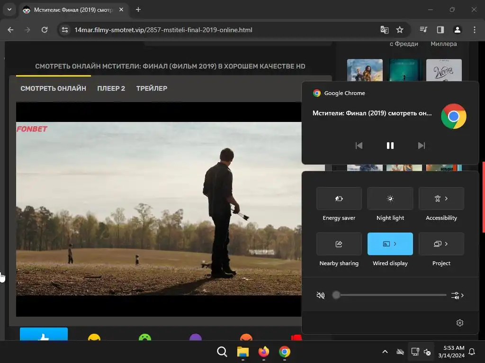Screen dimensions: 485x363
Task: Open Chrome three-dot menu
Action: coord(475,30)
